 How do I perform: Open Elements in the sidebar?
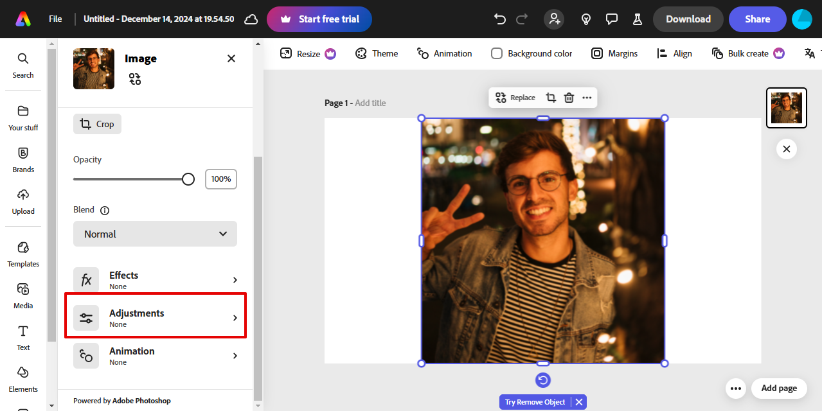(x=23, y=380)
